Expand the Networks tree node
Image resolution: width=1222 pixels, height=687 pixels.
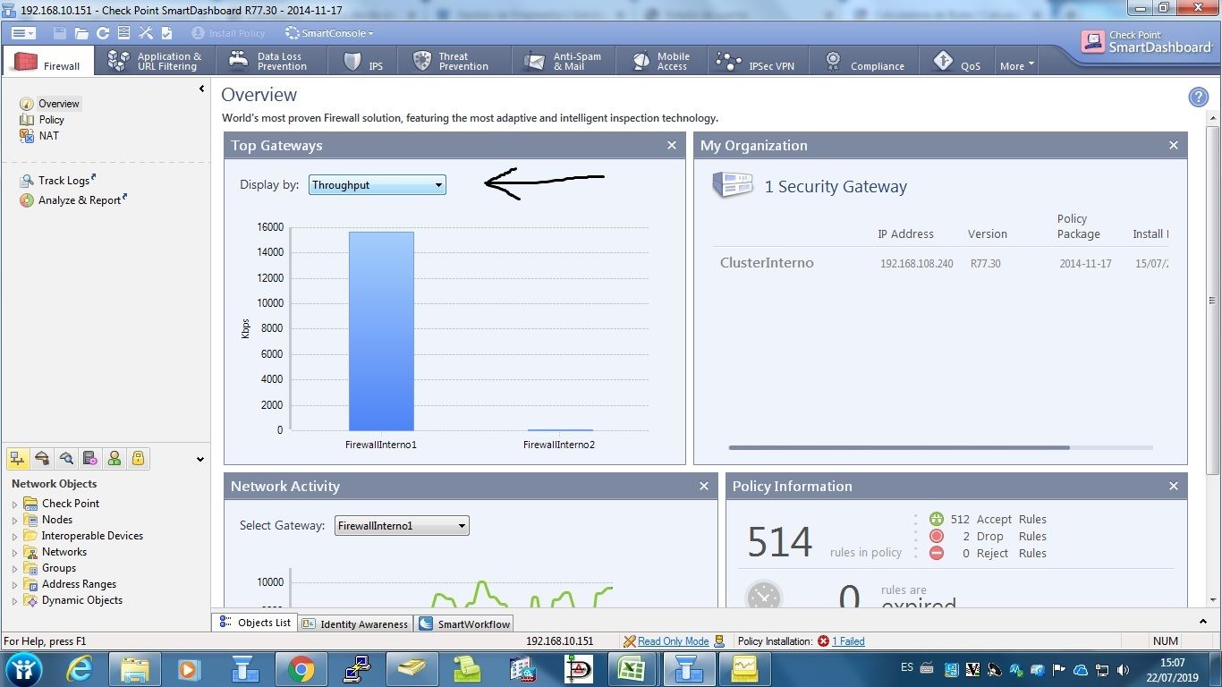pyautogui.click(x=14, y=553)
